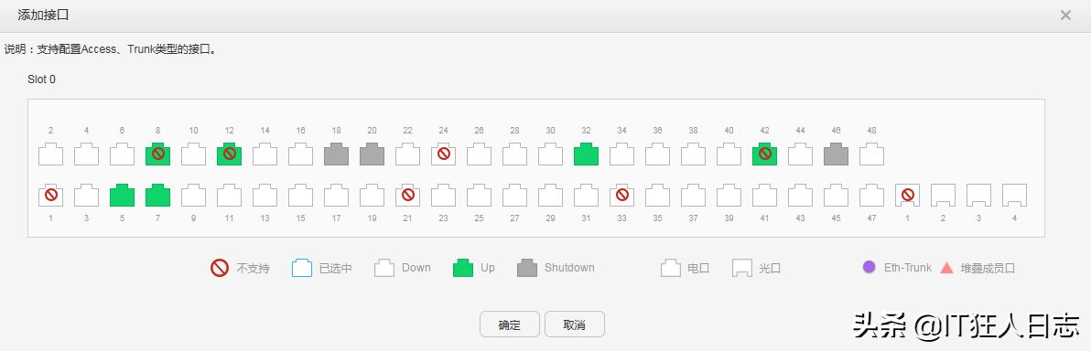Select Down port 48
The width and height of the screenshot is (1091, 351).
pyautogui.click(x=872, y=154)
